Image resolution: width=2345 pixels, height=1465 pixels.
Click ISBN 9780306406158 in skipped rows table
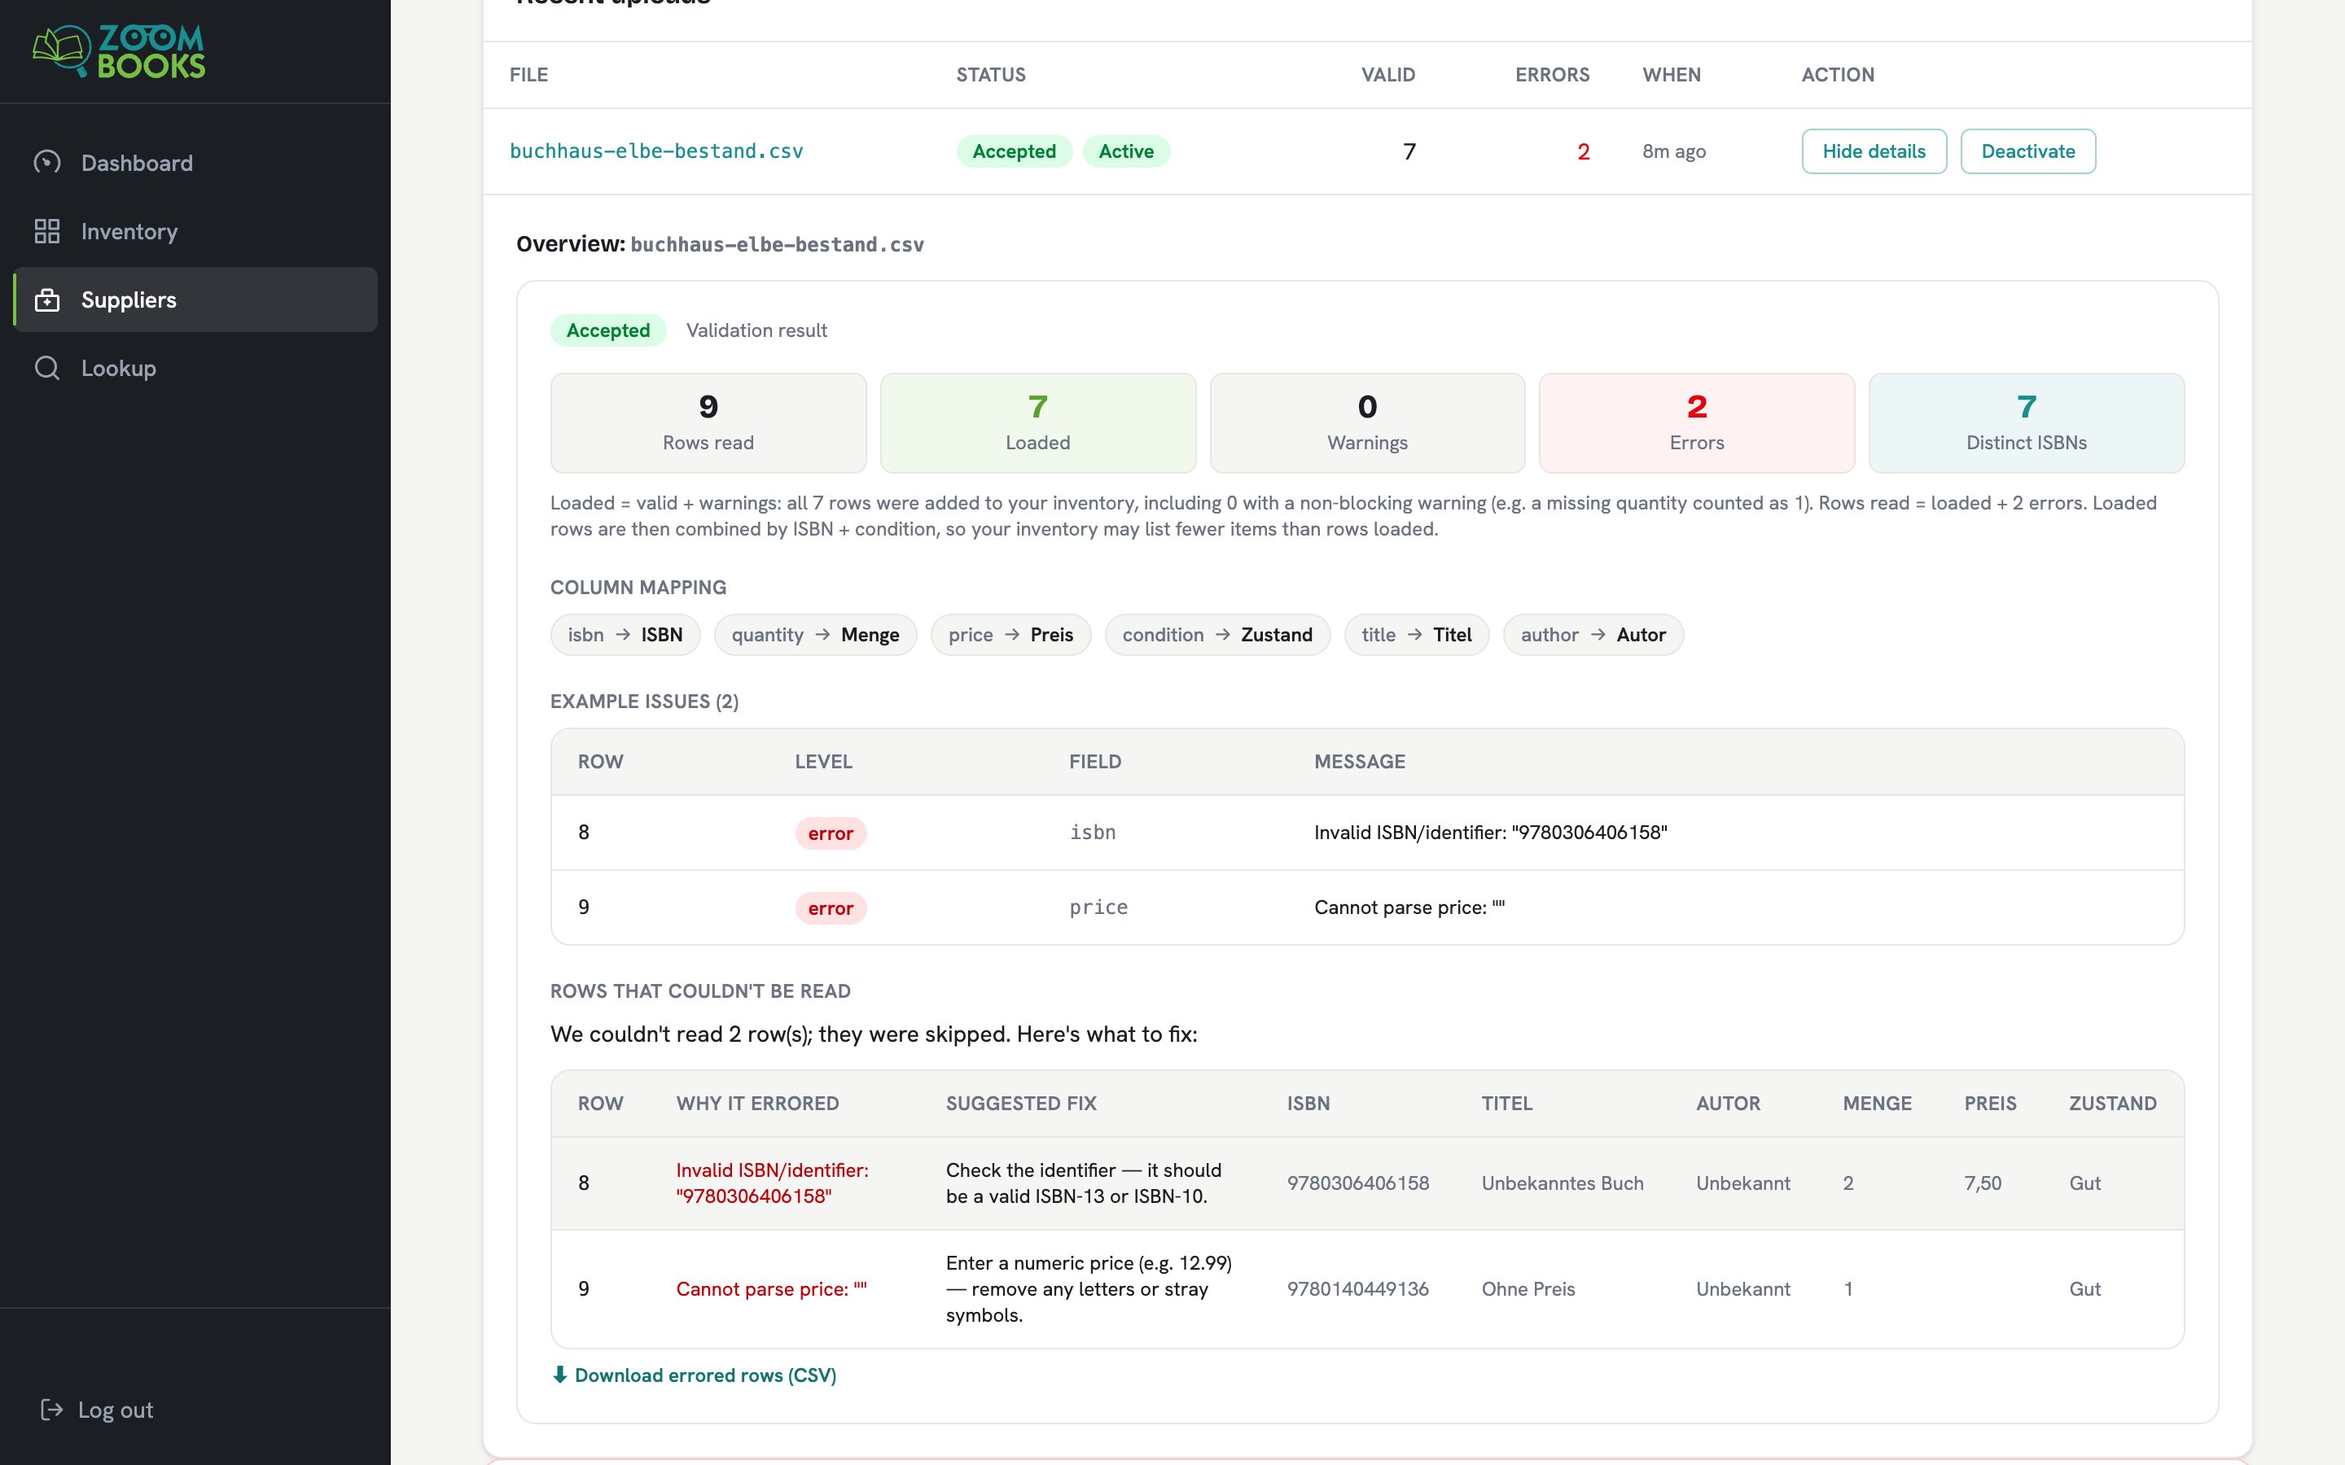(x=1357, y=1183)
